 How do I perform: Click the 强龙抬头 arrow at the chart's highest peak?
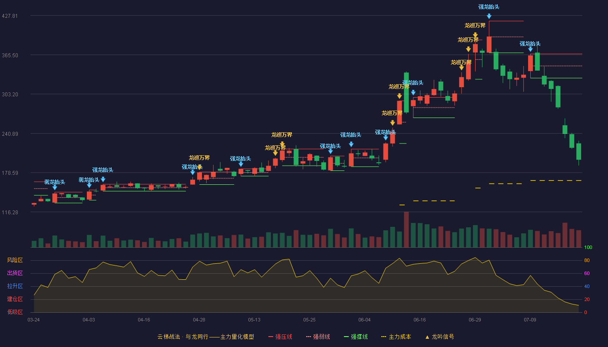pyautogui.click(x=489, y=16)
